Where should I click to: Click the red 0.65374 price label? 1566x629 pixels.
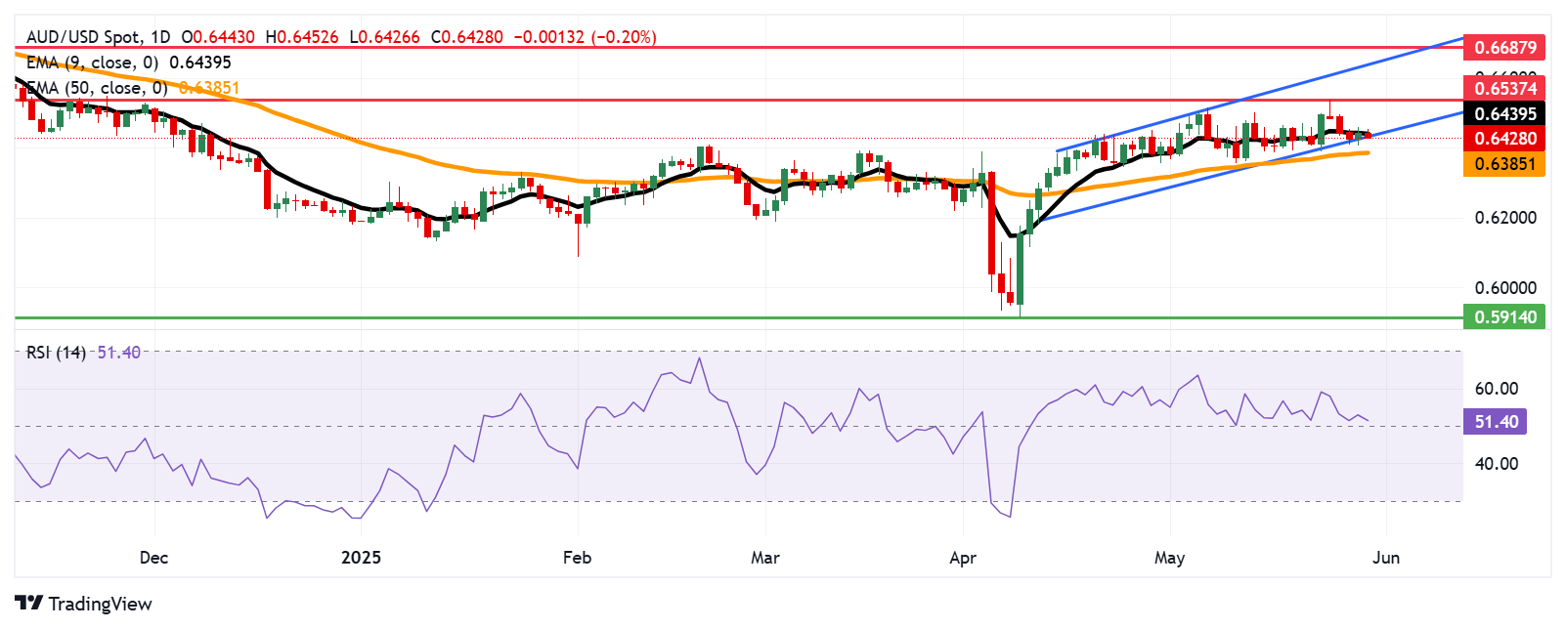coord(1504,88)
